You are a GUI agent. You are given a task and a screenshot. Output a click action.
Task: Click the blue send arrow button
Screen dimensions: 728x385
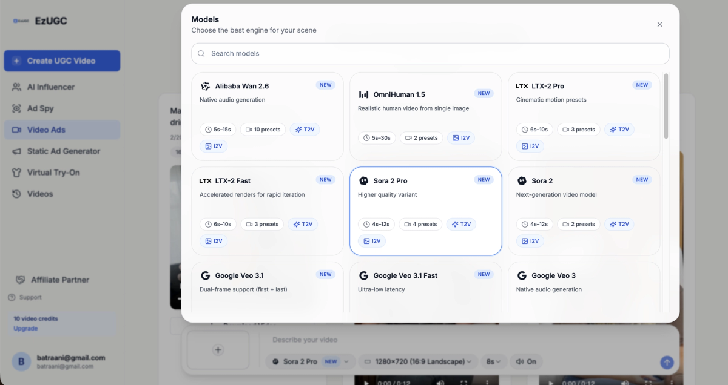[667, 363]
